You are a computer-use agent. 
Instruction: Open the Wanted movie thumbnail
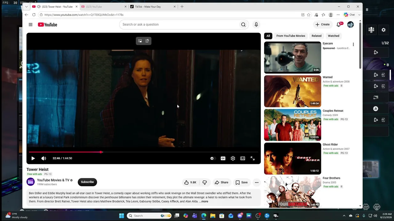click(292, 91)
